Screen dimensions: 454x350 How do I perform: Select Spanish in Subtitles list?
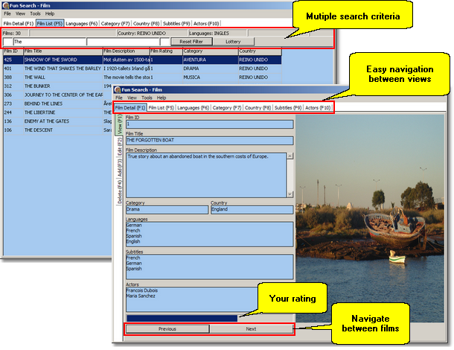pyautogui.click(x=134, y=269)
